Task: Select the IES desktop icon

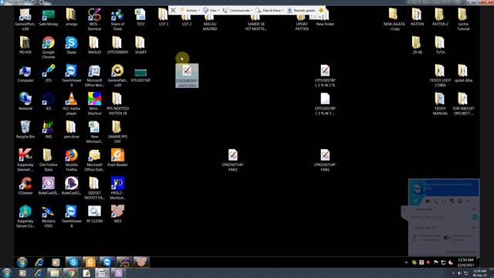Action: click(49, 101)
